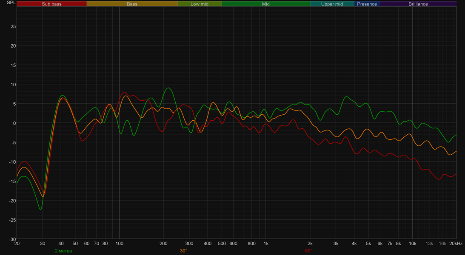Click the Low mid band label
The image size is (465, 255).
tap(200, 4)
